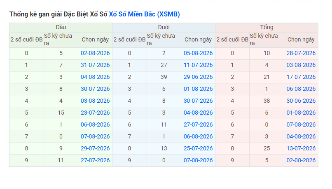Screen dimensions: 332x189
Task: Select the Đầu column group header
Action: click(x=61, y=28)
